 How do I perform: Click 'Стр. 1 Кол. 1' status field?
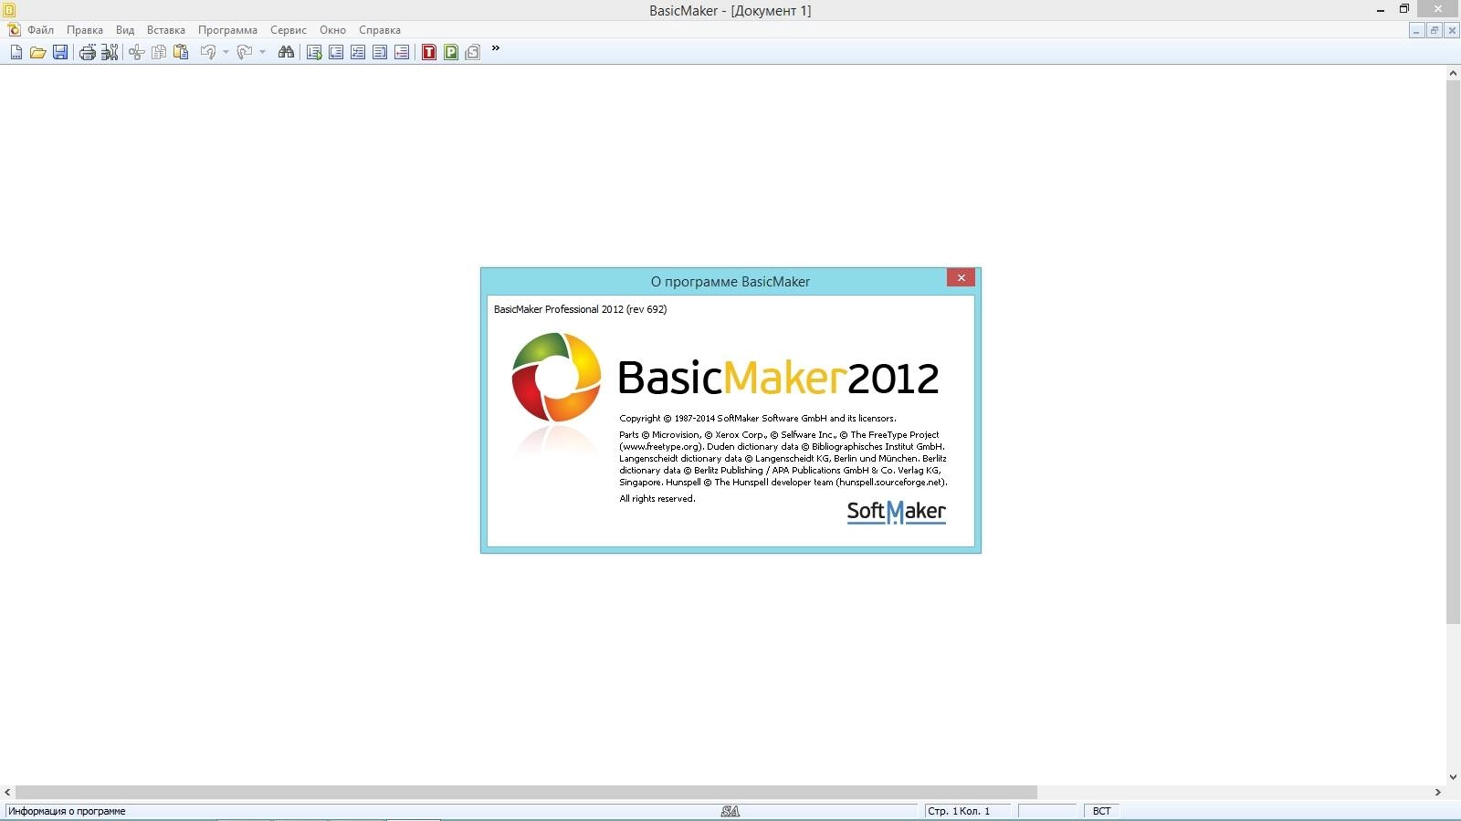pyautogui.click(x=966, y=811)
